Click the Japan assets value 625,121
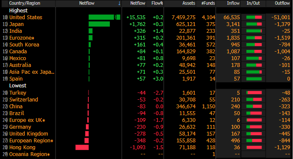293x159 pixels. [x=186, y=24]
